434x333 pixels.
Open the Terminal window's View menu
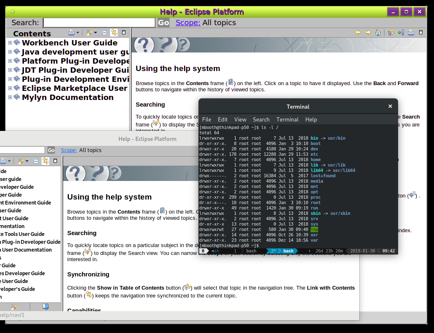(x=240, y=119)
